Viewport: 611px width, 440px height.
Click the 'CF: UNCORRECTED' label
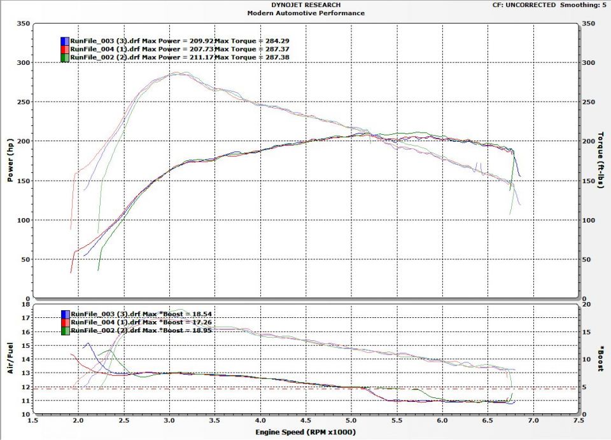(524, 4)
